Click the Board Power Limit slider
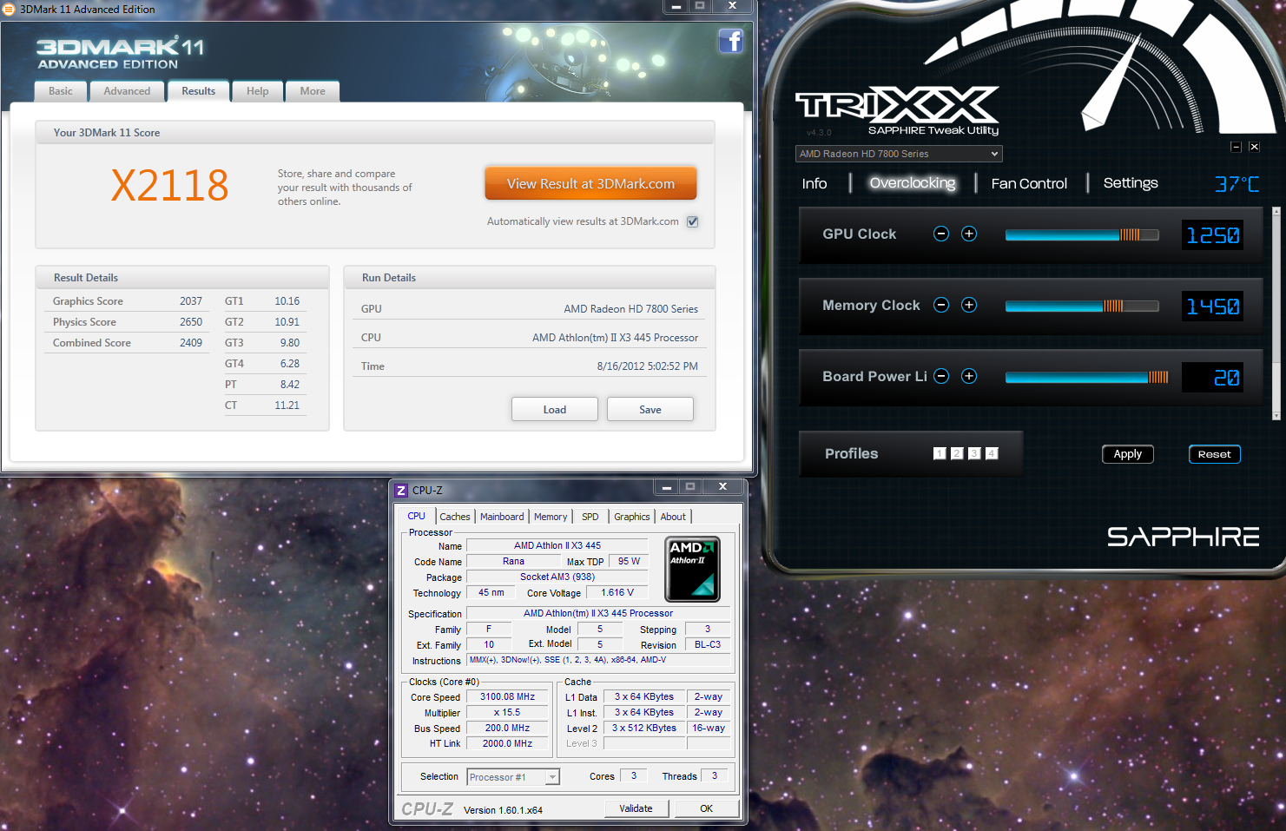Image resolution: width=1286 pixels, height=831 pixels. pos(1087,377)
